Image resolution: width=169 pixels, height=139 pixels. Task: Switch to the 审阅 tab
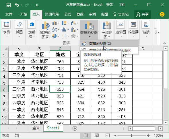coord(92,14)
